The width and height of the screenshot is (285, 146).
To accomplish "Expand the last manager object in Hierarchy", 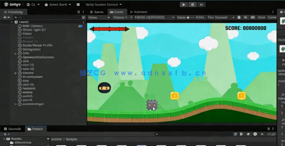I will (x=15, y=104).
